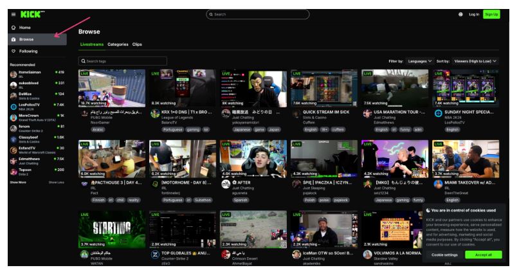528x279 pixels.
Task: Expand the Viewers (High to Low) sort dropdown
Action: [x=475, y=61]
